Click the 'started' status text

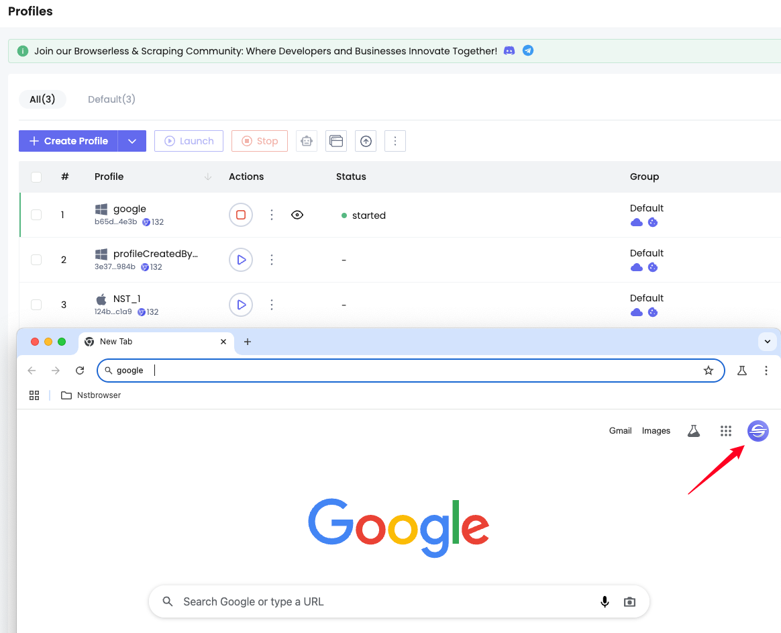point(368,215)
